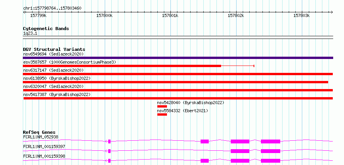
Task: Open the nsv6138950 variant bar
Action: [175, 82]
